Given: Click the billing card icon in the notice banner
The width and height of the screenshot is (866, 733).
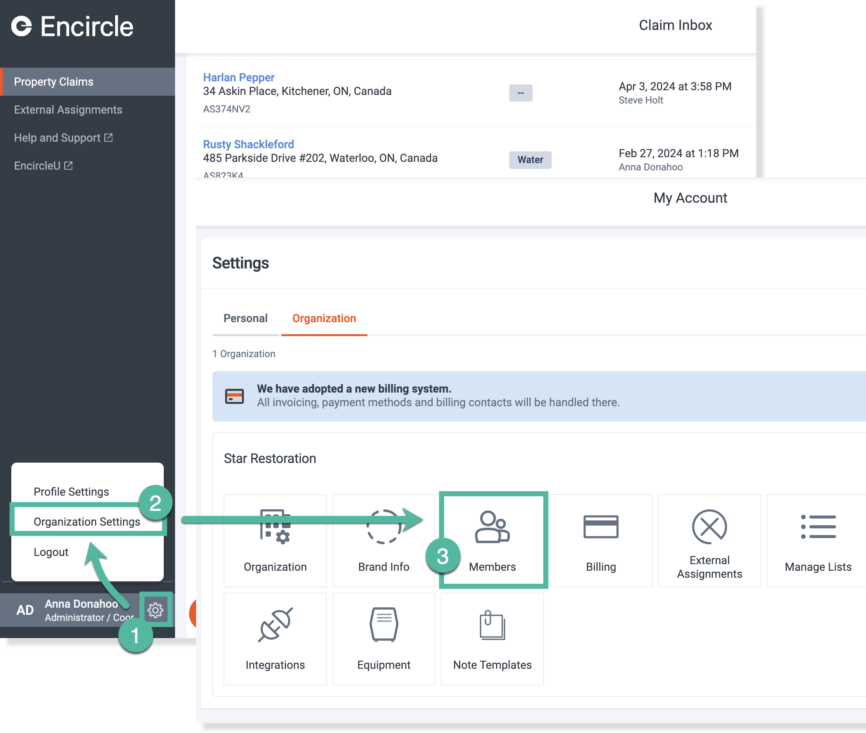Looking at the screenshot, I should 234,396.
